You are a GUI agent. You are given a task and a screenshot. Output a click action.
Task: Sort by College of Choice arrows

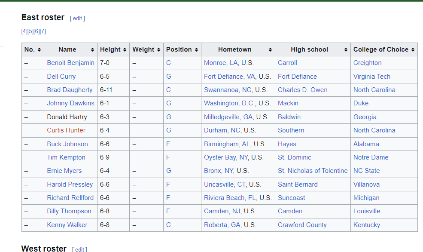(x=413, y=50)
